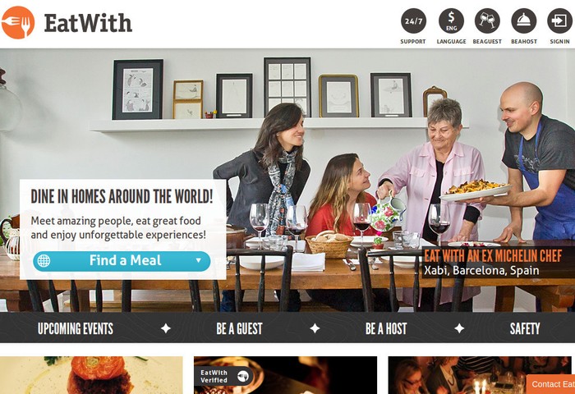Open the tomato dish event thumbnail

91,375
